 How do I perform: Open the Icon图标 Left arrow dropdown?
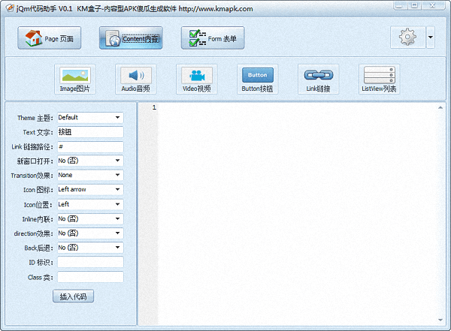(89, 190)
